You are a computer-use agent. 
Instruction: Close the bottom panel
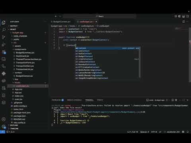point(187,100)
